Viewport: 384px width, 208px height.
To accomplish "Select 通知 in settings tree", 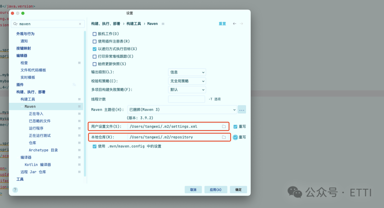I will tap(24, 41).
